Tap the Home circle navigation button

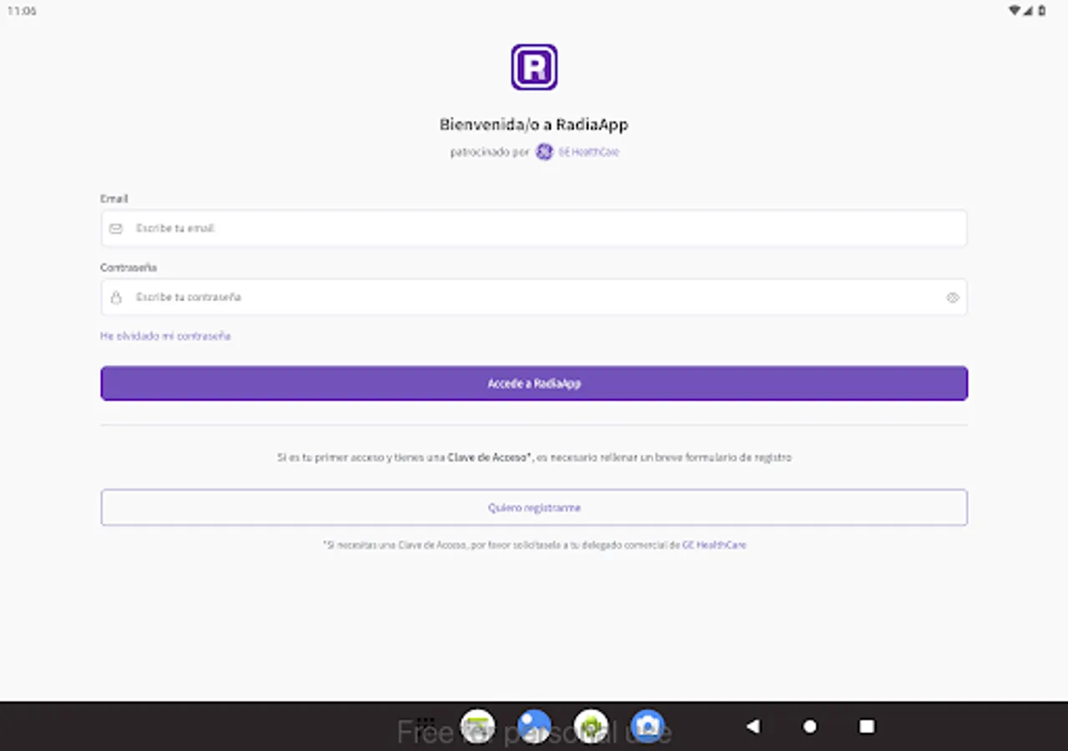pos(808,727)
